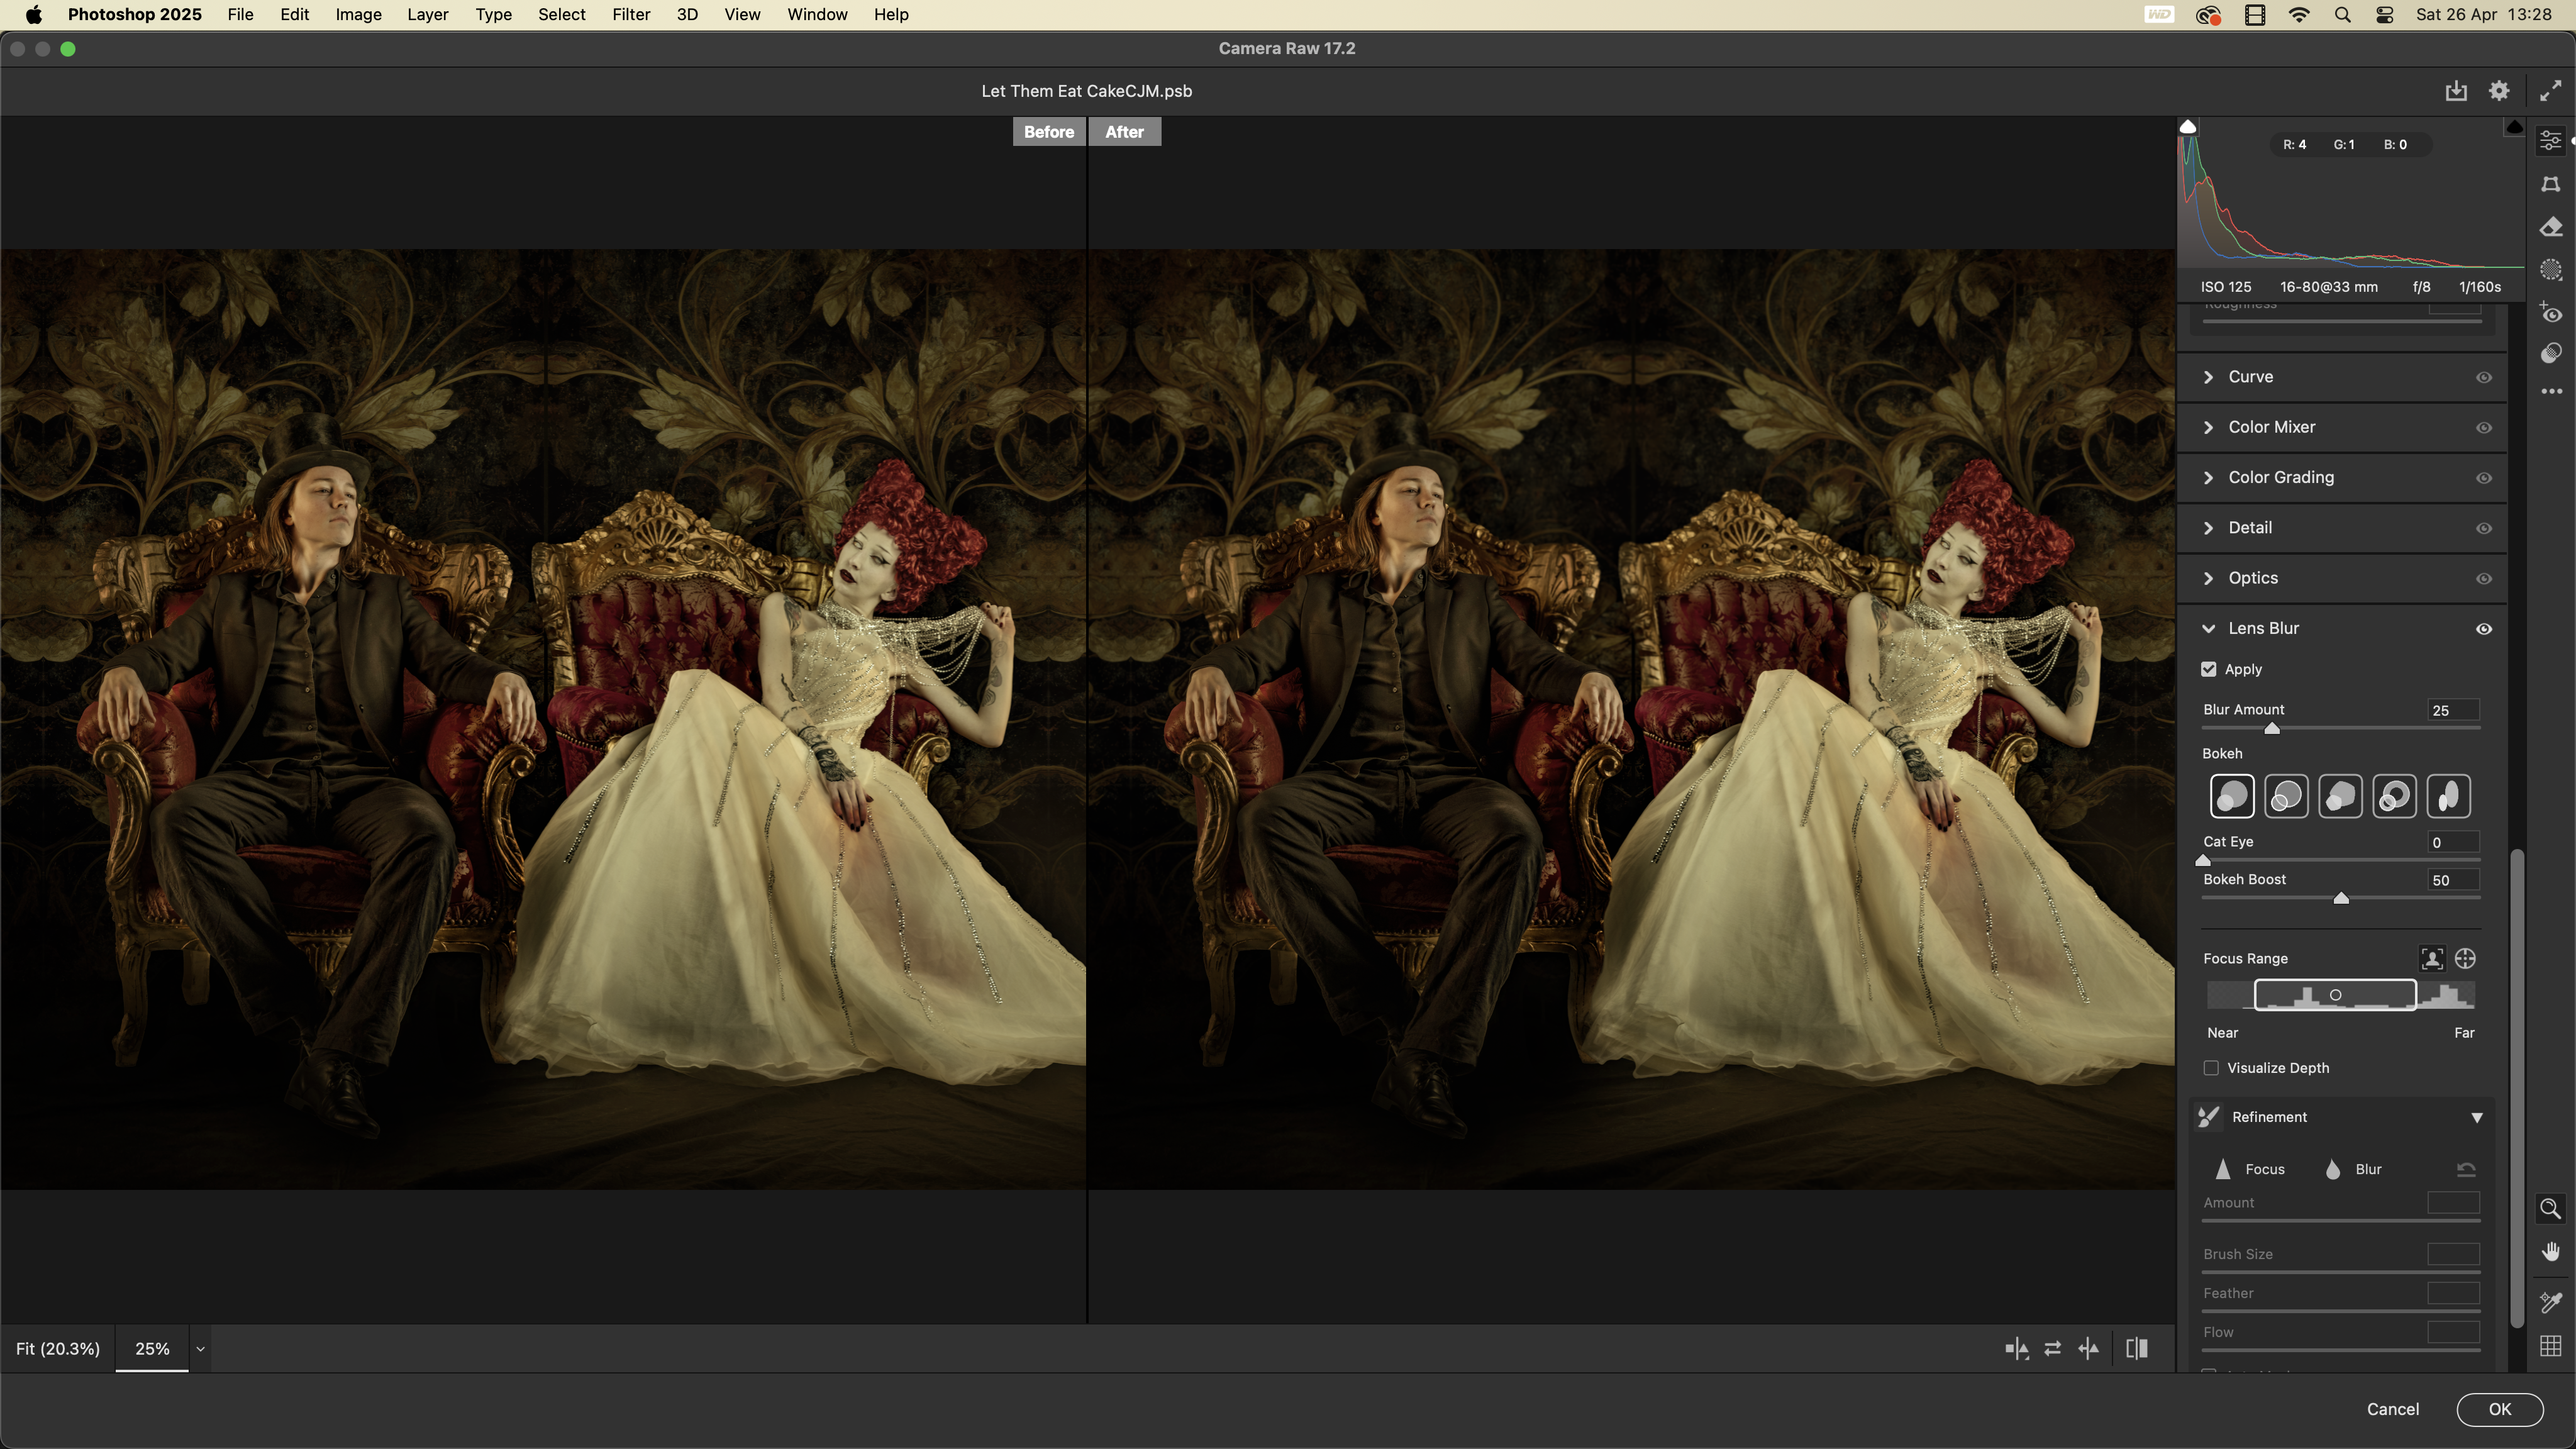This screenshot has width=2576, height=1449.
Task: Enable the Visualize Depth checkbox
Action: coord(2211,1068)
